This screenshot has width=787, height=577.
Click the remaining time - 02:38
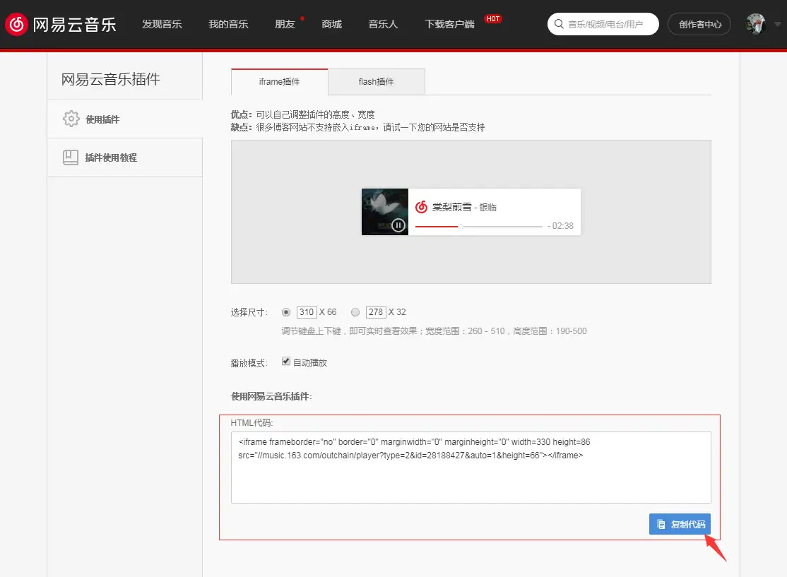click(x=560, y=226)
